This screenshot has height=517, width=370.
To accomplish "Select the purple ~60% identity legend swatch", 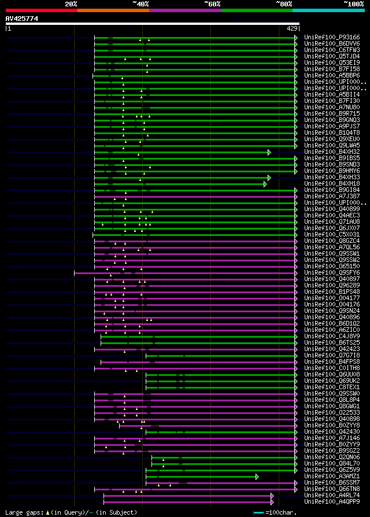I will (185, 10).
